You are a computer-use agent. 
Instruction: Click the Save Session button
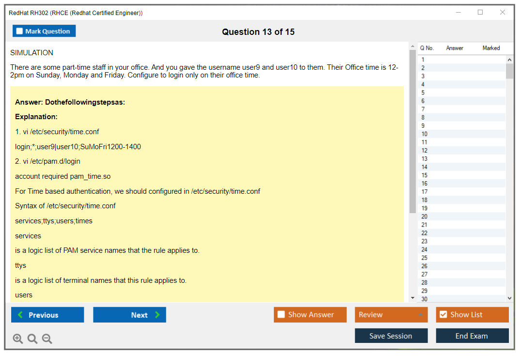[x=391, y=336]
